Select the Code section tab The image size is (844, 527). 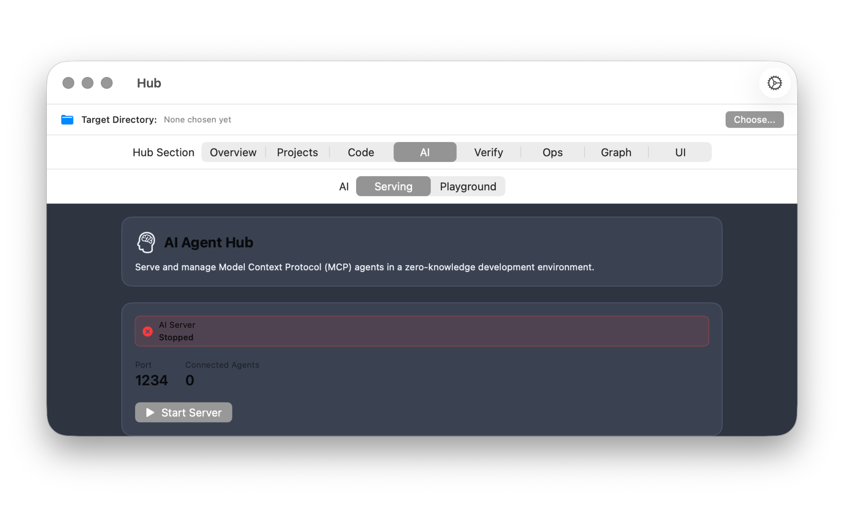pyautogui.click(x=361, y=152)
